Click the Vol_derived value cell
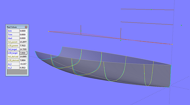Screen dimensions: 190x105 pos(23,57)
